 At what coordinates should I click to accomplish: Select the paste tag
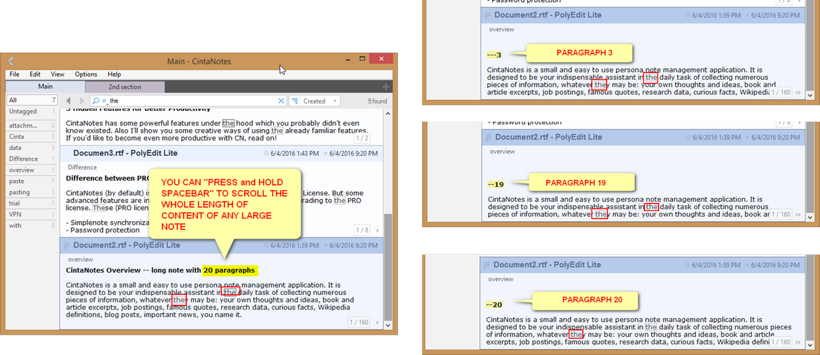click(x=32, y=181)
